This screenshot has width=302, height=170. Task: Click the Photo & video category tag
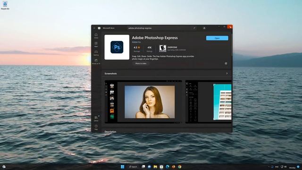click(x=141, y=63)
